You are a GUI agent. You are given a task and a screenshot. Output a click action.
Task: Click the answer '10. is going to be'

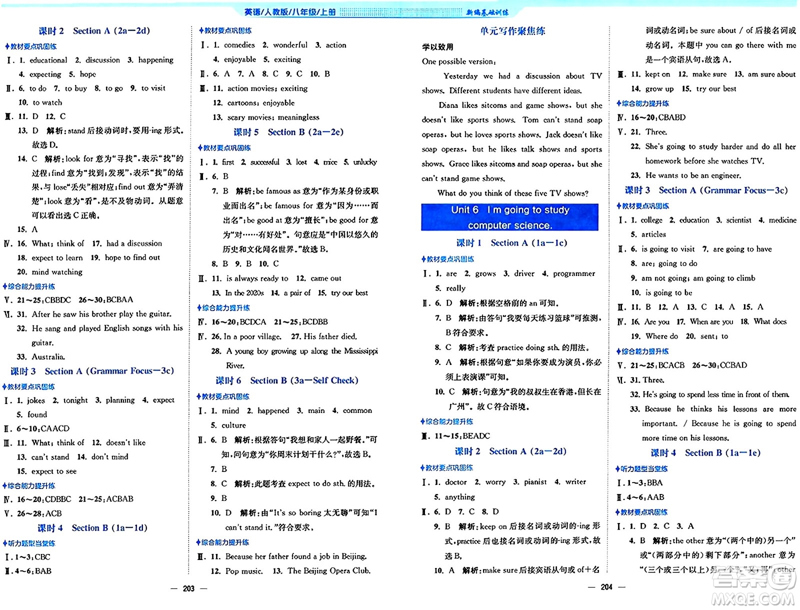coord(661,293)
